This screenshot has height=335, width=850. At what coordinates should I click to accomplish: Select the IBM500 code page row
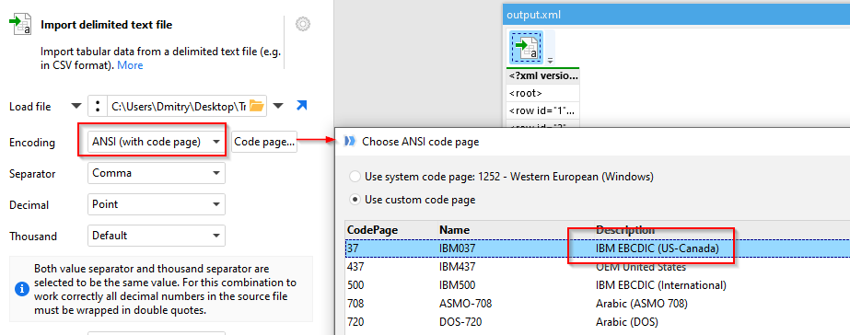click(598, 285)
